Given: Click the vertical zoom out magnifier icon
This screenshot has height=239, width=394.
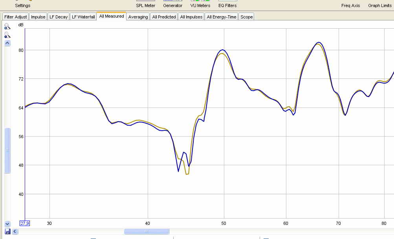Looking at the screenshot, I should 7,35.
